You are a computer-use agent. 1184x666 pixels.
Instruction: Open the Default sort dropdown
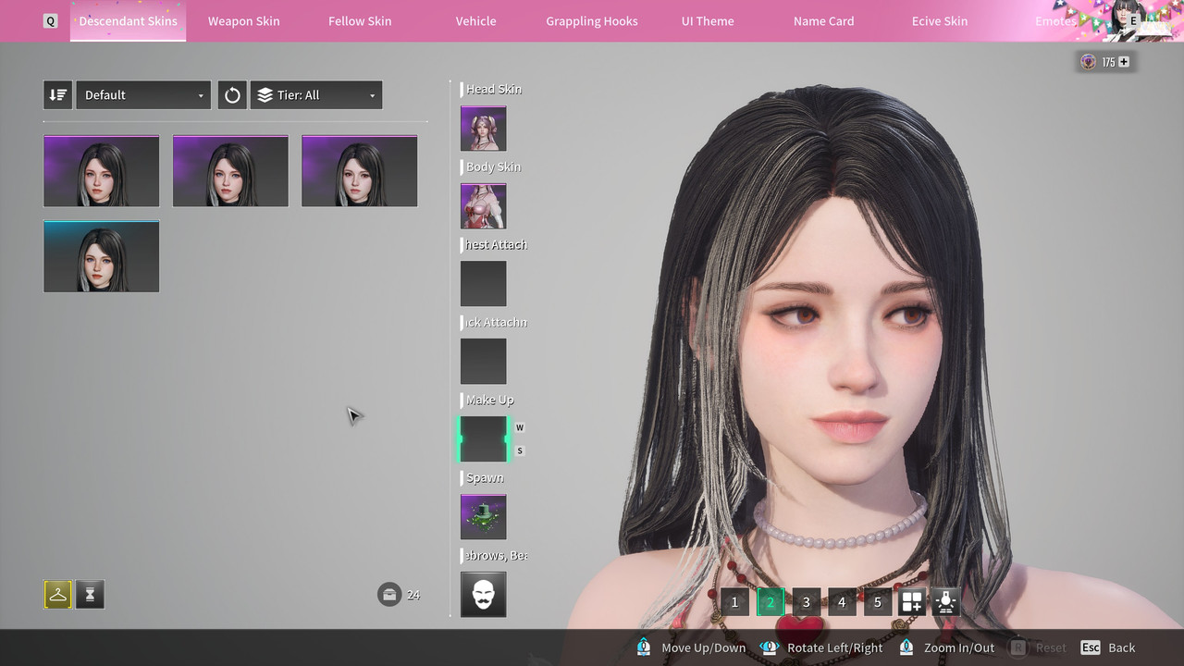(x=143, y=94)
